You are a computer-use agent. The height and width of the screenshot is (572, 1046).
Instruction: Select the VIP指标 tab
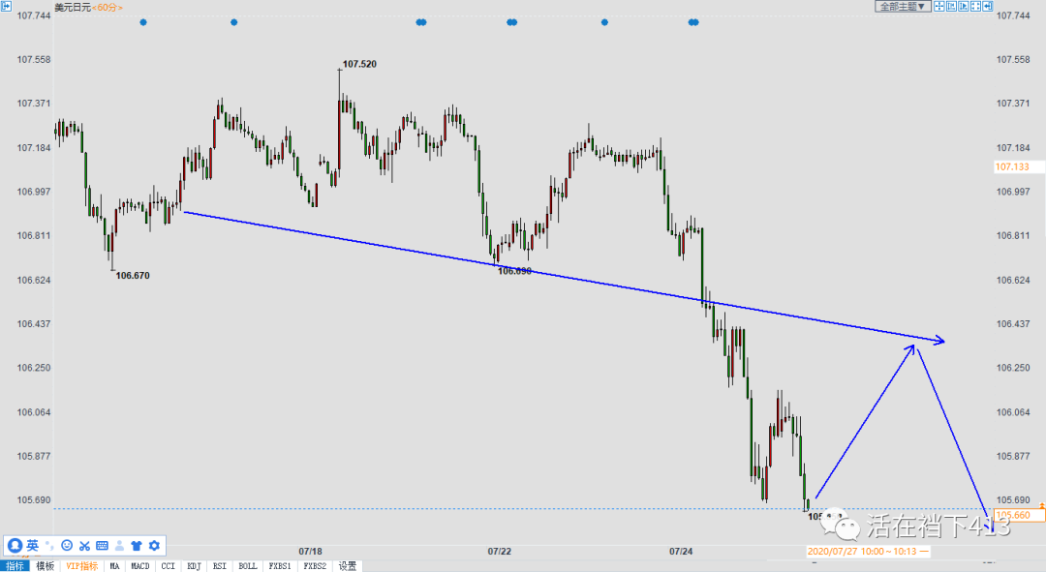81,566
